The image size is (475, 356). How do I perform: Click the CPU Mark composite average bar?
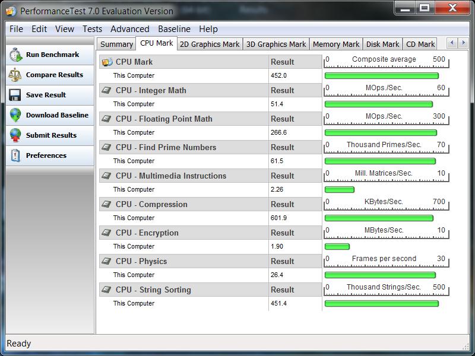tap(382, 76)
